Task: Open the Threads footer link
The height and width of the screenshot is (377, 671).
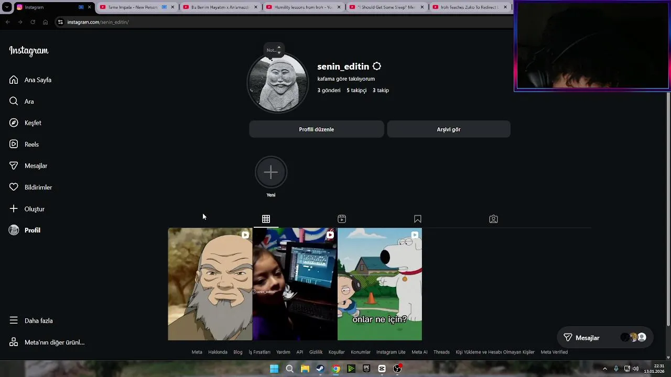Action: pos(441,352)
